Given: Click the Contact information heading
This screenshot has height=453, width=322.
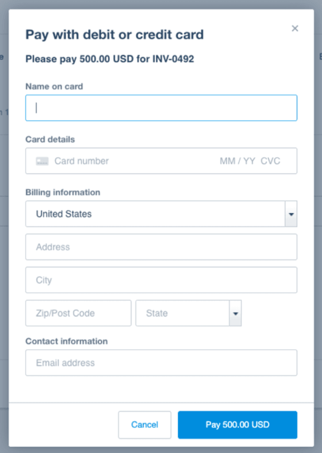Looking at the screenshot, I should (66, 341).
